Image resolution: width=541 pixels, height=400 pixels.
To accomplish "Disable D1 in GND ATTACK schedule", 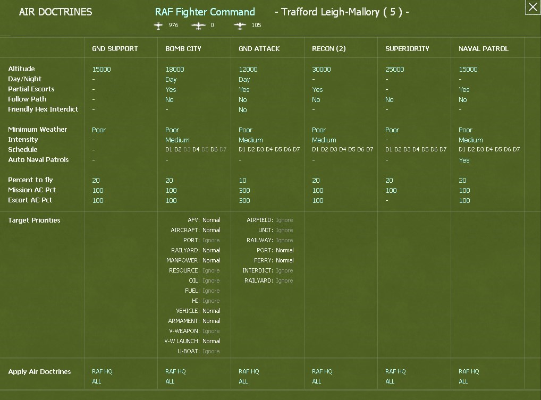I will click(x=242, y=150).
